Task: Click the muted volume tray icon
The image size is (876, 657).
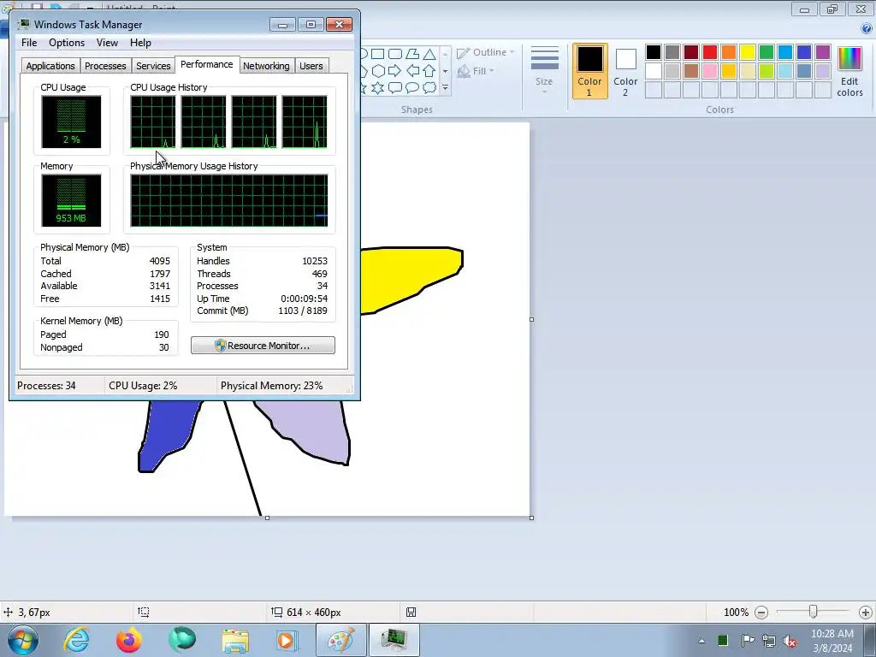Action: (x=790, y=641)
